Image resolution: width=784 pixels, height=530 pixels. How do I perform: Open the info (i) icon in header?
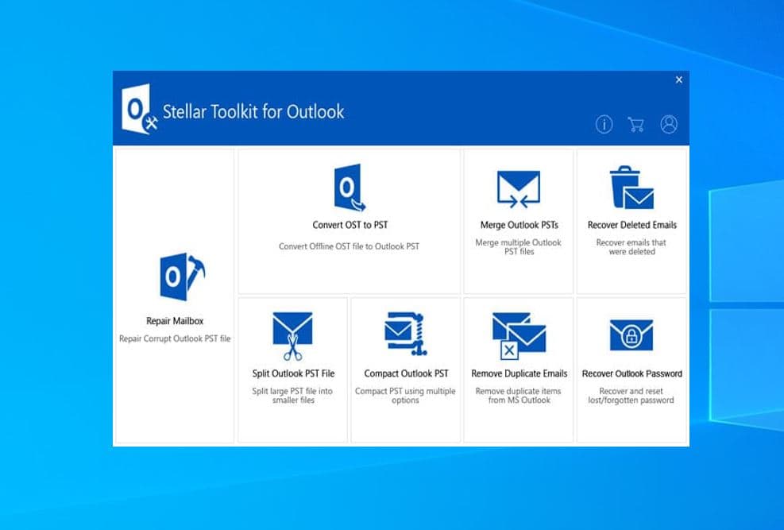pyautogui.click(x=604, y=124)
